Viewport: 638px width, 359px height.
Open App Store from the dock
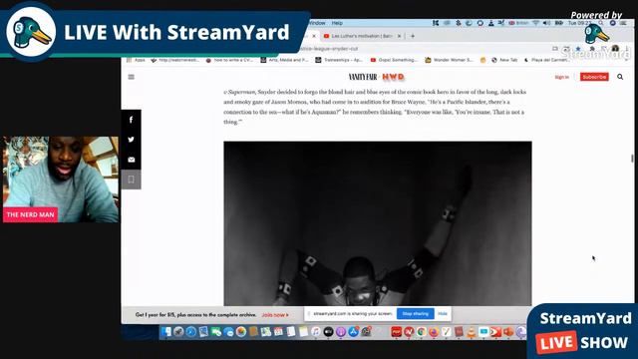[353, 332]
